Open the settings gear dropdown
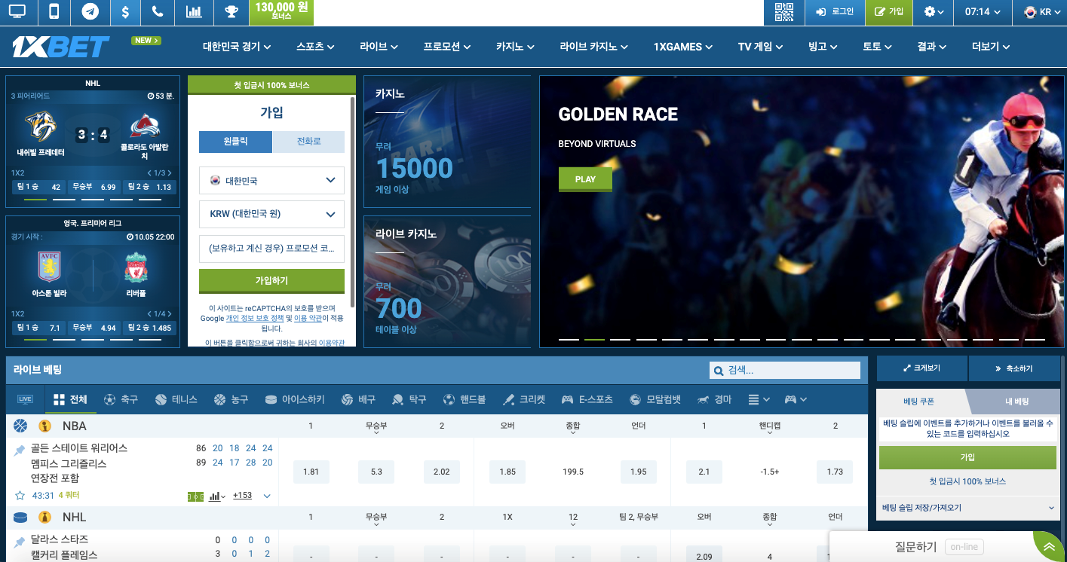1067x562 pixels. (934, 12)
